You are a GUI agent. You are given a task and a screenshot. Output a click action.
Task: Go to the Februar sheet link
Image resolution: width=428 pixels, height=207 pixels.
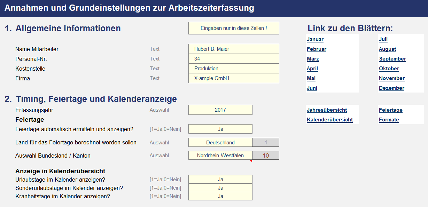316,49
